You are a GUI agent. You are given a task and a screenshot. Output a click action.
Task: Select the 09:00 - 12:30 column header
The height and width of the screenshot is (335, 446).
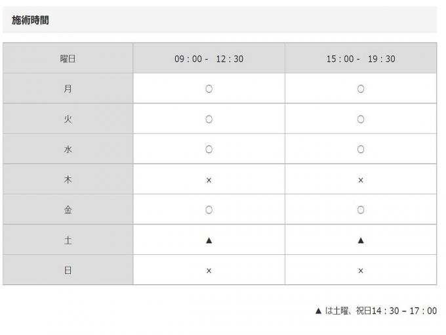point(209,58)
